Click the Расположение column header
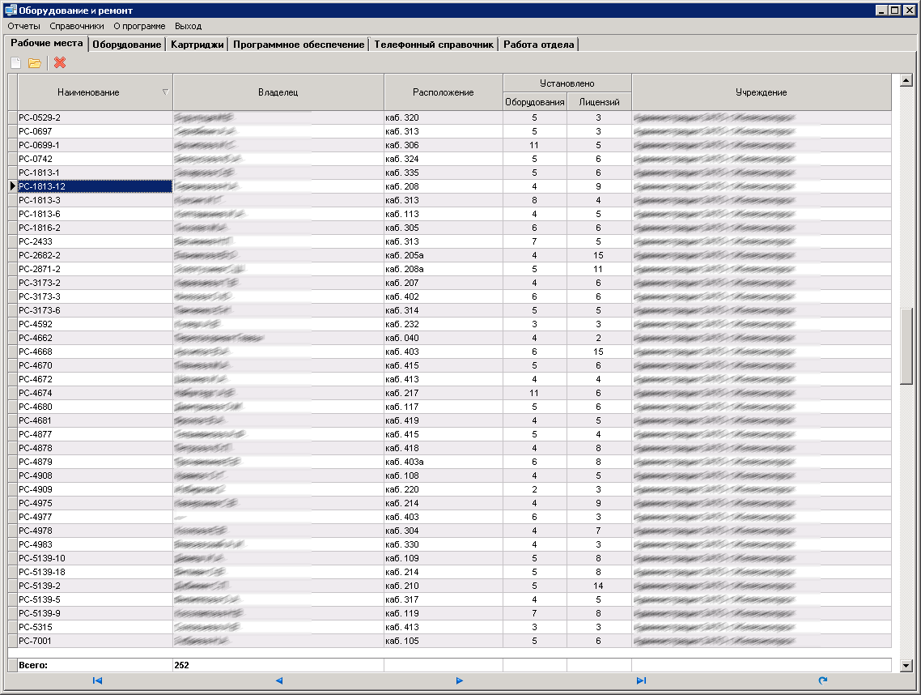Screen dimensions: 921x695 click(x=444, y=92)
